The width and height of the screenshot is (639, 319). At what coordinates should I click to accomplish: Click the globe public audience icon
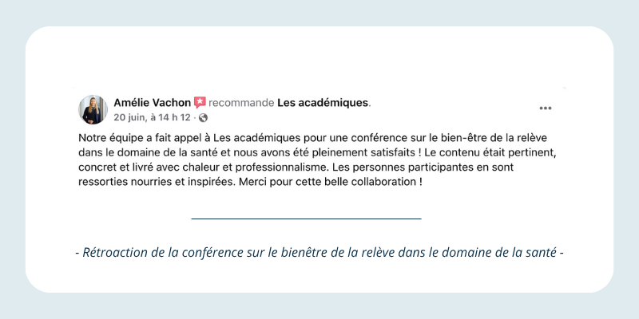[203, 118]
